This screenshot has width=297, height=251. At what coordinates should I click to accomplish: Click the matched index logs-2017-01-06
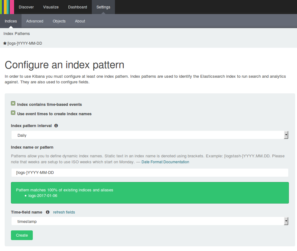pyautogui.click(x=43, y=195)
